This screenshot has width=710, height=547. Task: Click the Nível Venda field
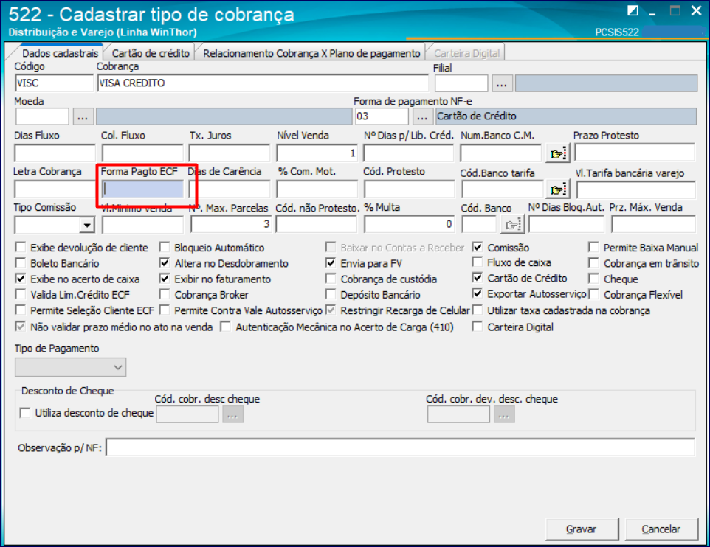click(317, 153)
